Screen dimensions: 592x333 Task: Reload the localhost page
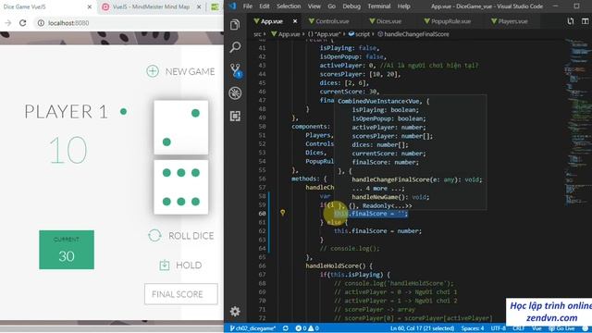click(x=22, y=23)
